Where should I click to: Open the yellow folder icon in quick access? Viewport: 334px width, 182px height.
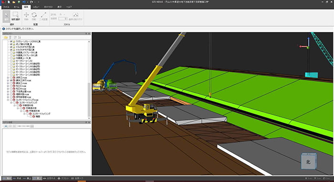[14, 2]
